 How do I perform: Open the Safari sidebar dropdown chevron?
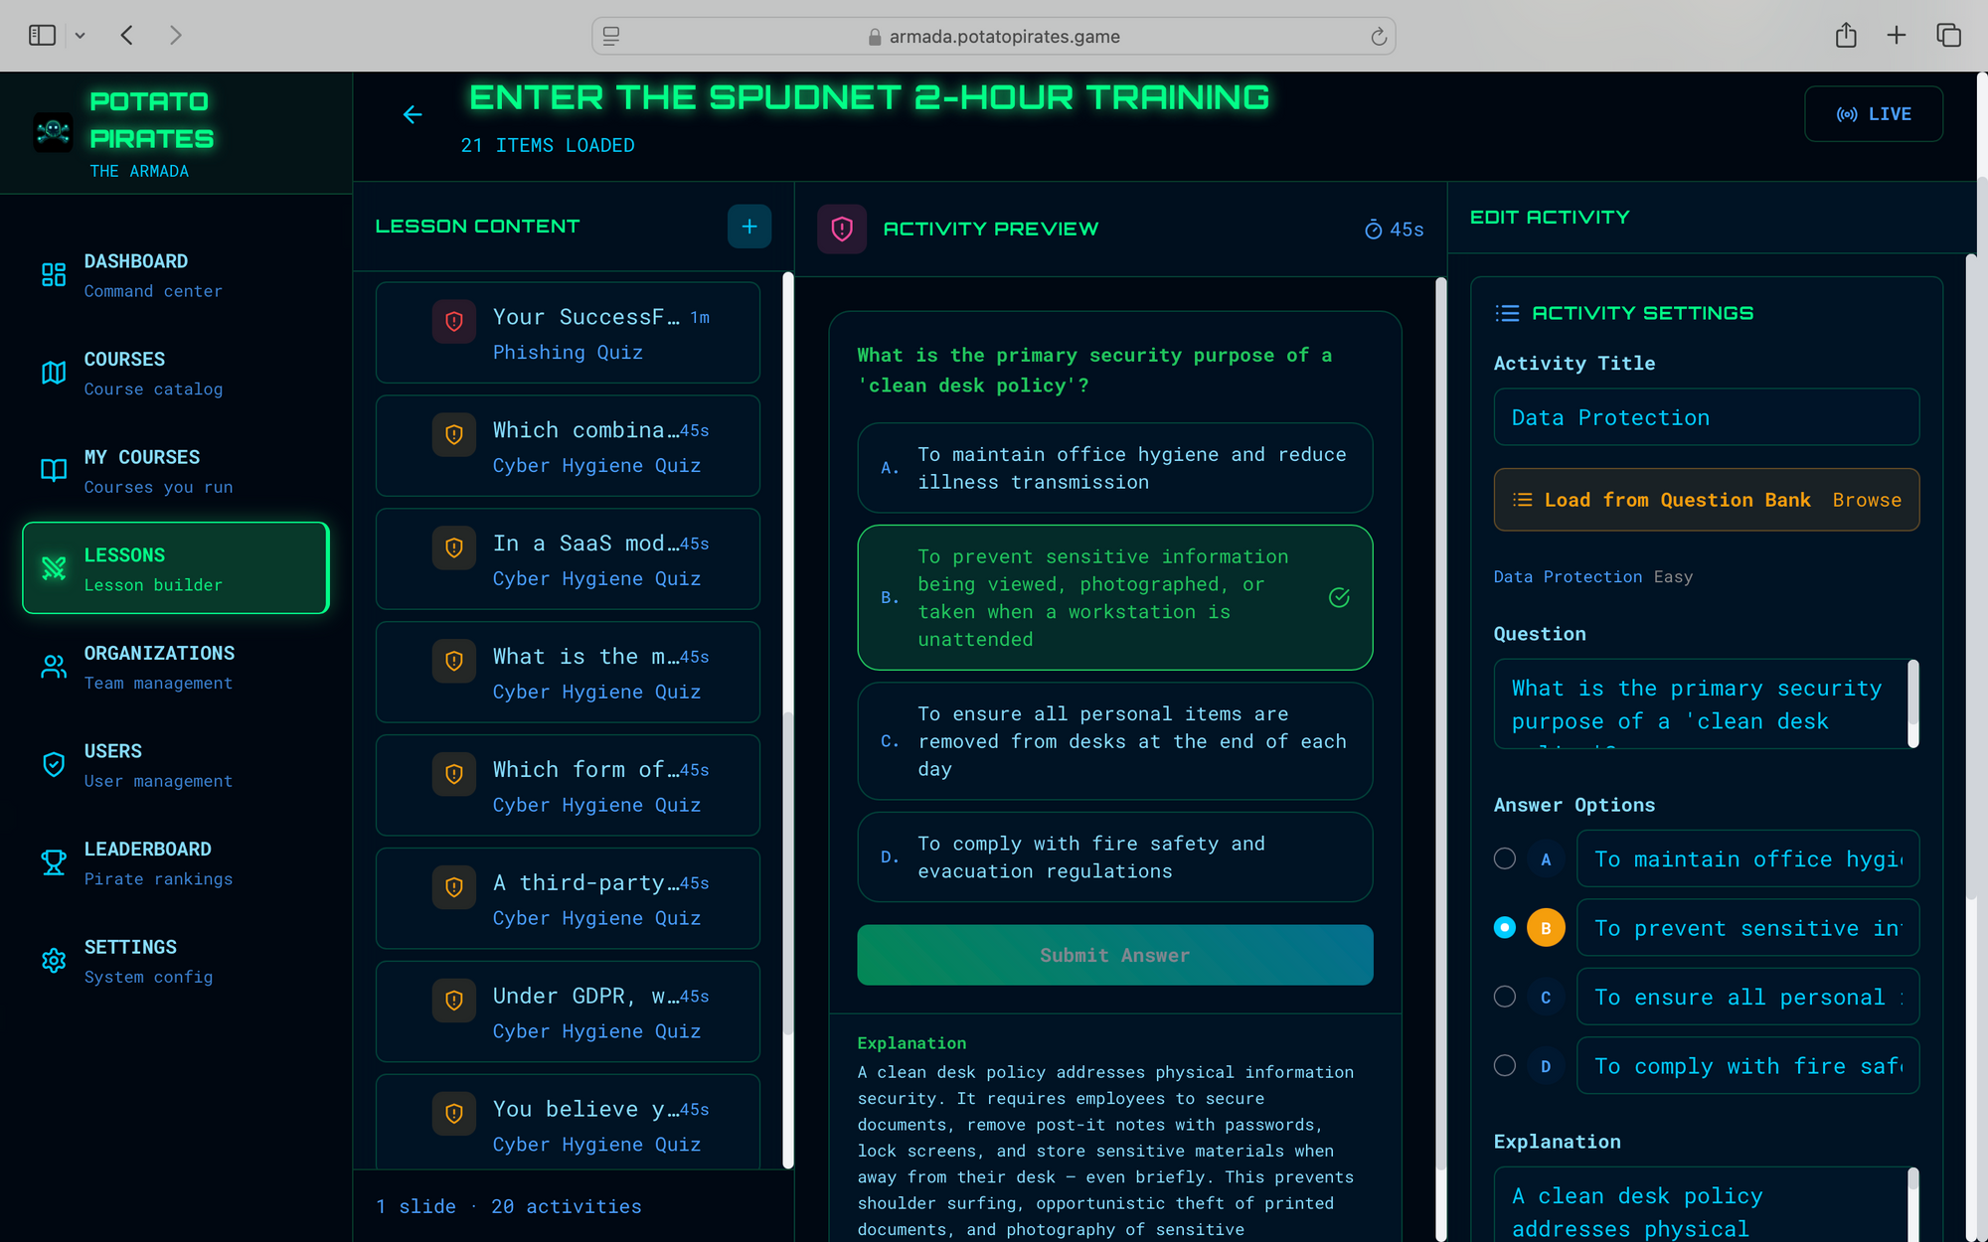point(80,35)
